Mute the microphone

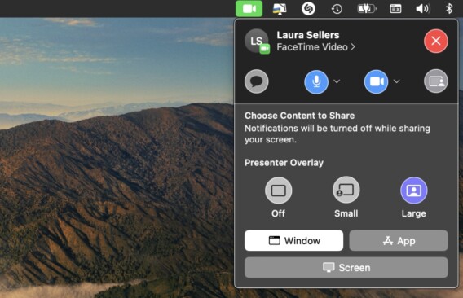tap(316, 81)
